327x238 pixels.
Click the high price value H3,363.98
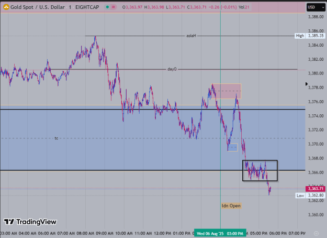coord(154,7)
